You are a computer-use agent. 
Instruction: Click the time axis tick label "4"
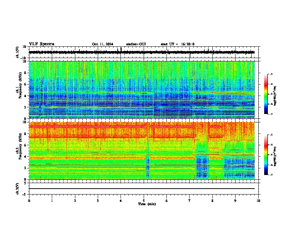click(121, 201)
